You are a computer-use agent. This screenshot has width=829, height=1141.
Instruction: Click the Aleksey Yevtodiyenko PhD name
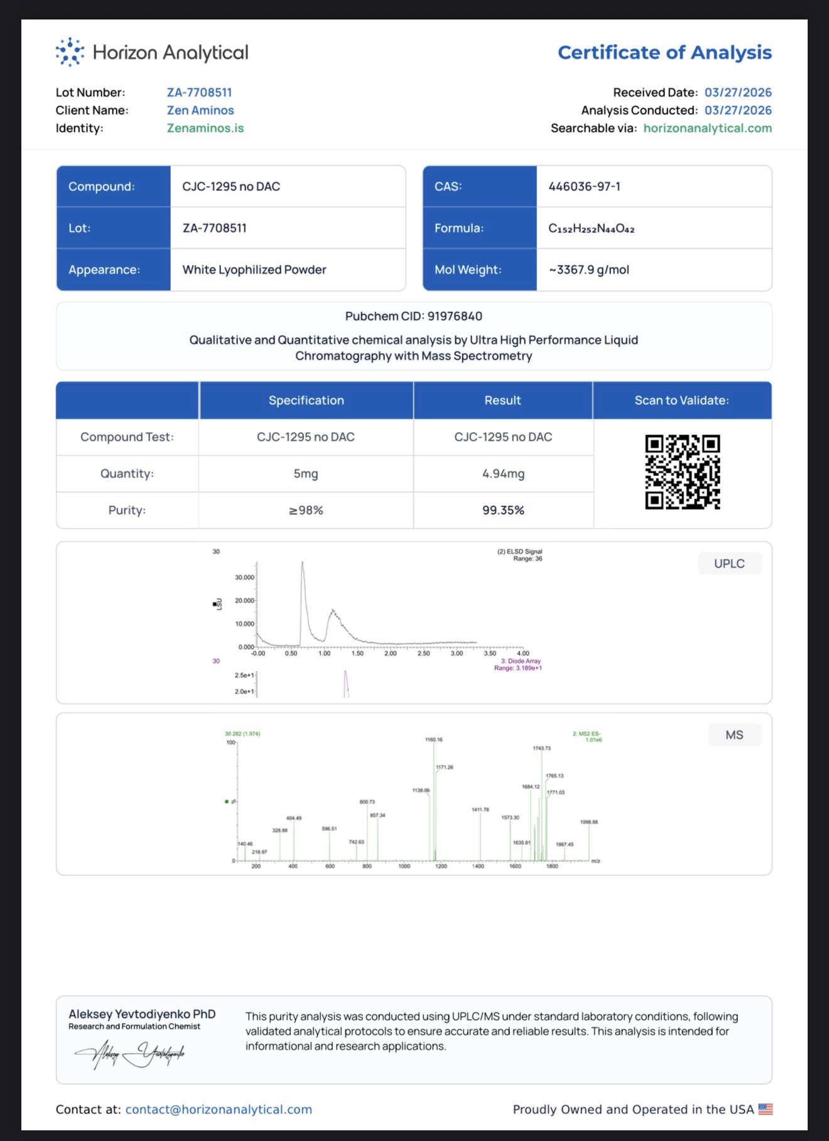pos(142,1014)
